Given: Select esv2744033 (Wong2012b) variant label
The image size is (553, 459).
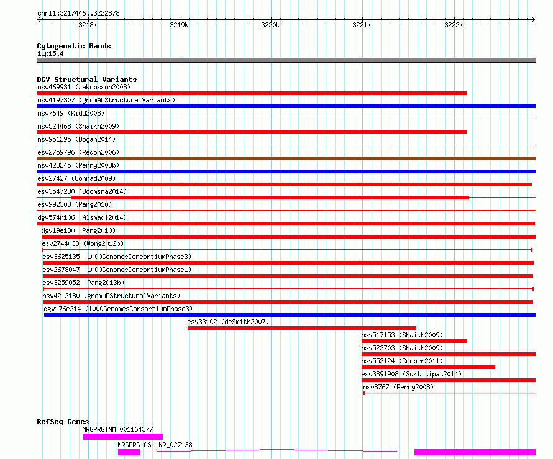Looking at the screenshot, I should tap(83, 243).
